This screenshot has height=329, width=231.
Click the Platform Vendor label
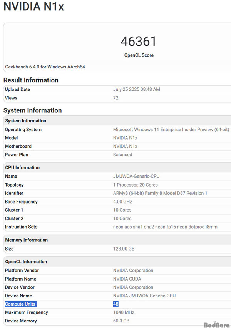(x=22, y=271)
